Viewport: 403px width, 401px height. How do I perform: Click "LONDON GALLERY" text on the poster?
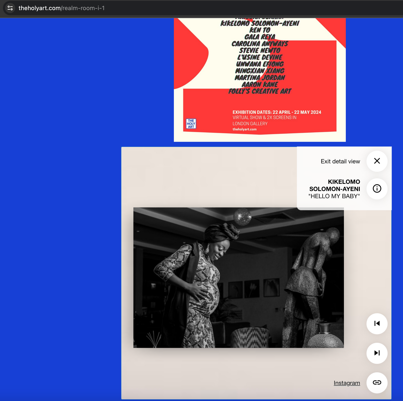tap(250, 124)
